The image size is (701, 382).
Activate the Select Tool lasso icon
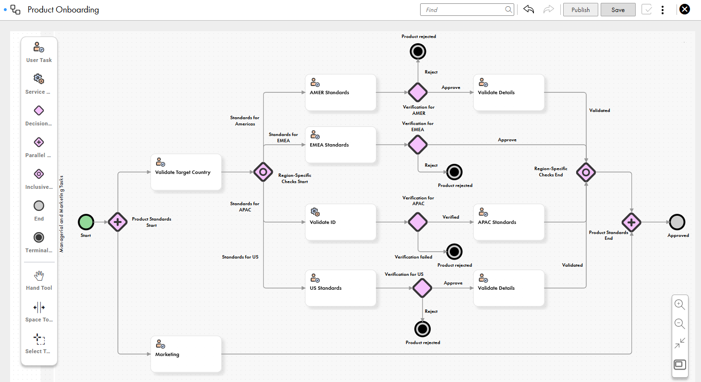39,339
